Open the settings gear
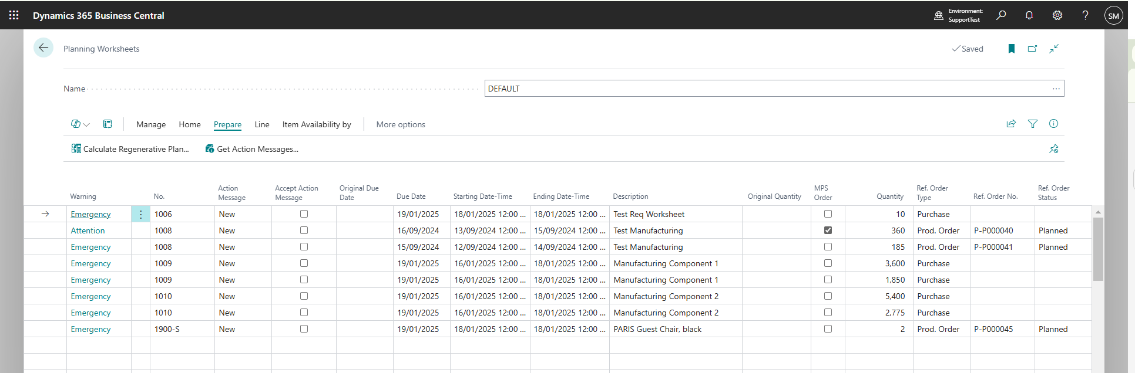1135x373 pixels. [1057, 15]
